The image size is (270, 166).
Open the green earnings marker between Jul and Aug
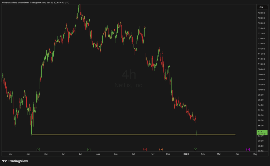(89, 149)
